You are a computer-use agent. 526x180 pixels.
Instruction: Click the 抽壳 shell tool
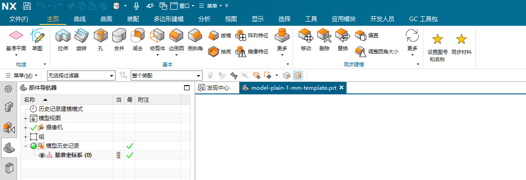220,52
